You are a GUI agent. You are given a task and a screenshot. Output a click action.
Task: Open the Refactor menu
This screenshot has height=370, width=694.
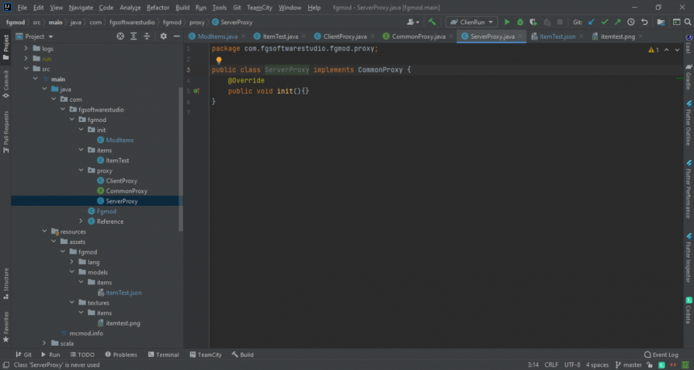158,8
